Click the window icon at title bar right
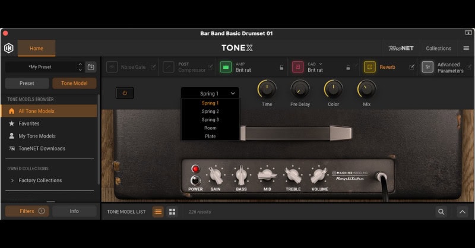The width and height of the screenshot is (475, 248). (468, 33)
